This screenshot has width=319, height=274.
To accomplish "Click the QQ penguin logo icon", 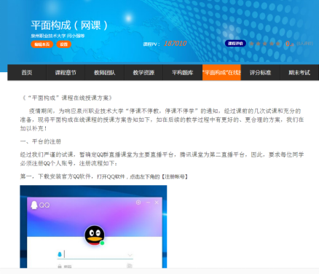I will [34, 205].
